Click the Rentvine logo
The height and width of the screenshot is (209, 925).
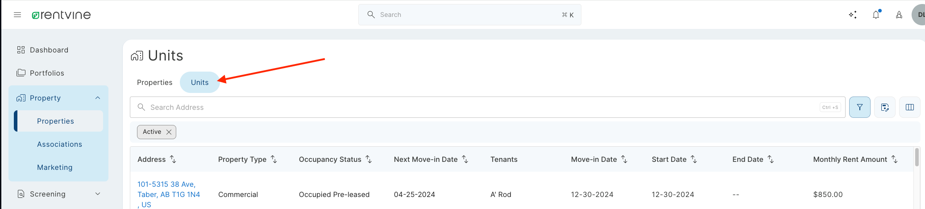pos(61,15)
